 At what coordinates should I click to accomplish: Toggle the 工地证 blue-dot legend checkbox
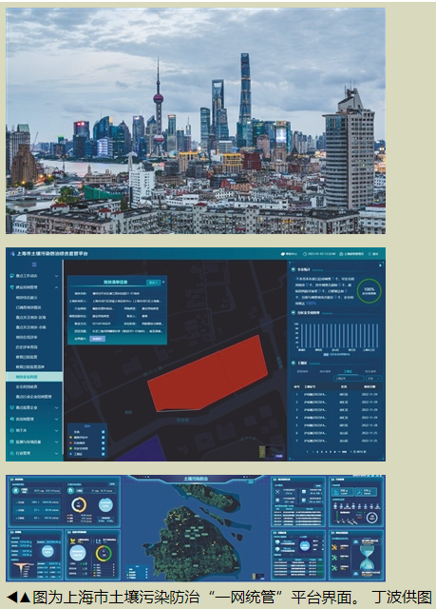[x=104, y=454]
